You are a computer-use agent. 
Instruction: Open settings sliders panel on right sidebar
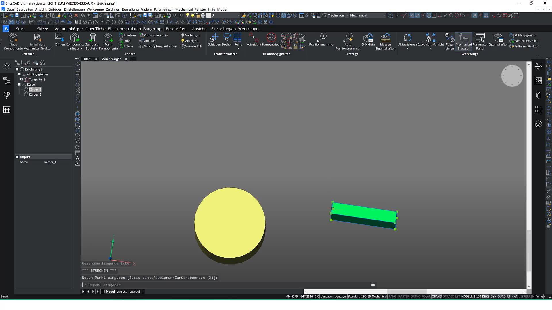[538, 66]
